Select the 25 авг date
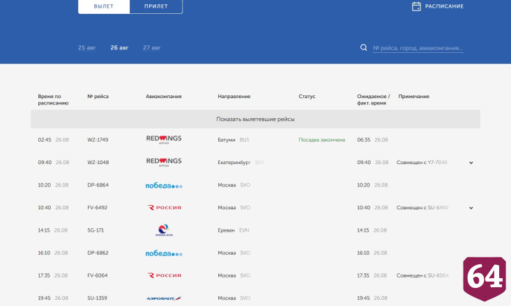This screenshot has width=511, height=306. [x=87, y=47]
